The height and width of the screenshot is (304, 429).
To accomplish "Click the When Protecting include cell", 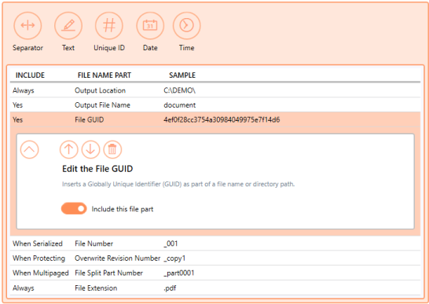I will tap(38, 258).
